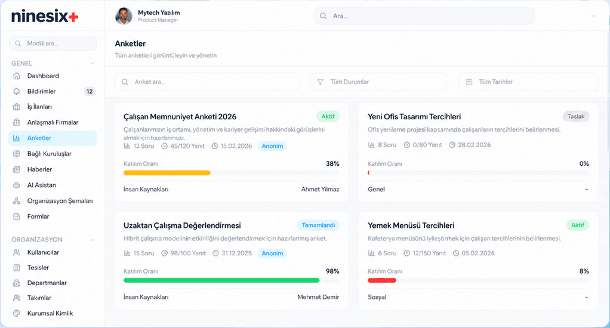Viewport: 610px width, 328px height.
Task: Click the Bağlı Kuruluşlar icon
Action: (16, 153)
